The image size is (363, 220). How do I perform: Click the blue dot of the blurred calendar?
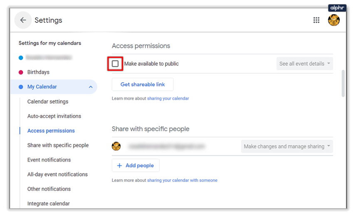tap(21, 58)
